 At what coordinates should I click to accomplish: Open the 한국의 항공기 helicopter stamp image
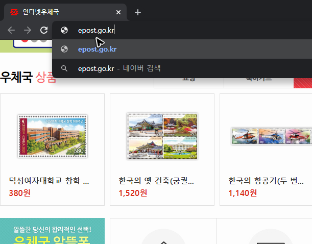click(272, 136)
